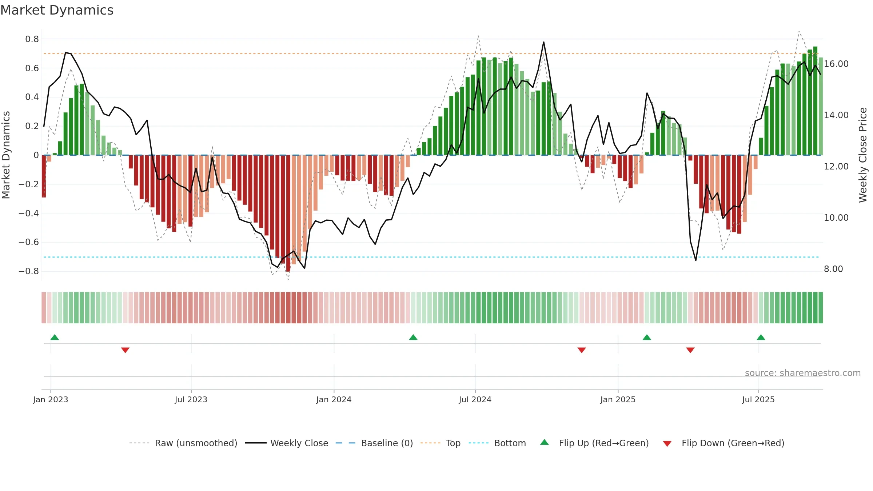Click the 16.00 price axis label
The height and width of the screenshot is (491, 873).
836,64
